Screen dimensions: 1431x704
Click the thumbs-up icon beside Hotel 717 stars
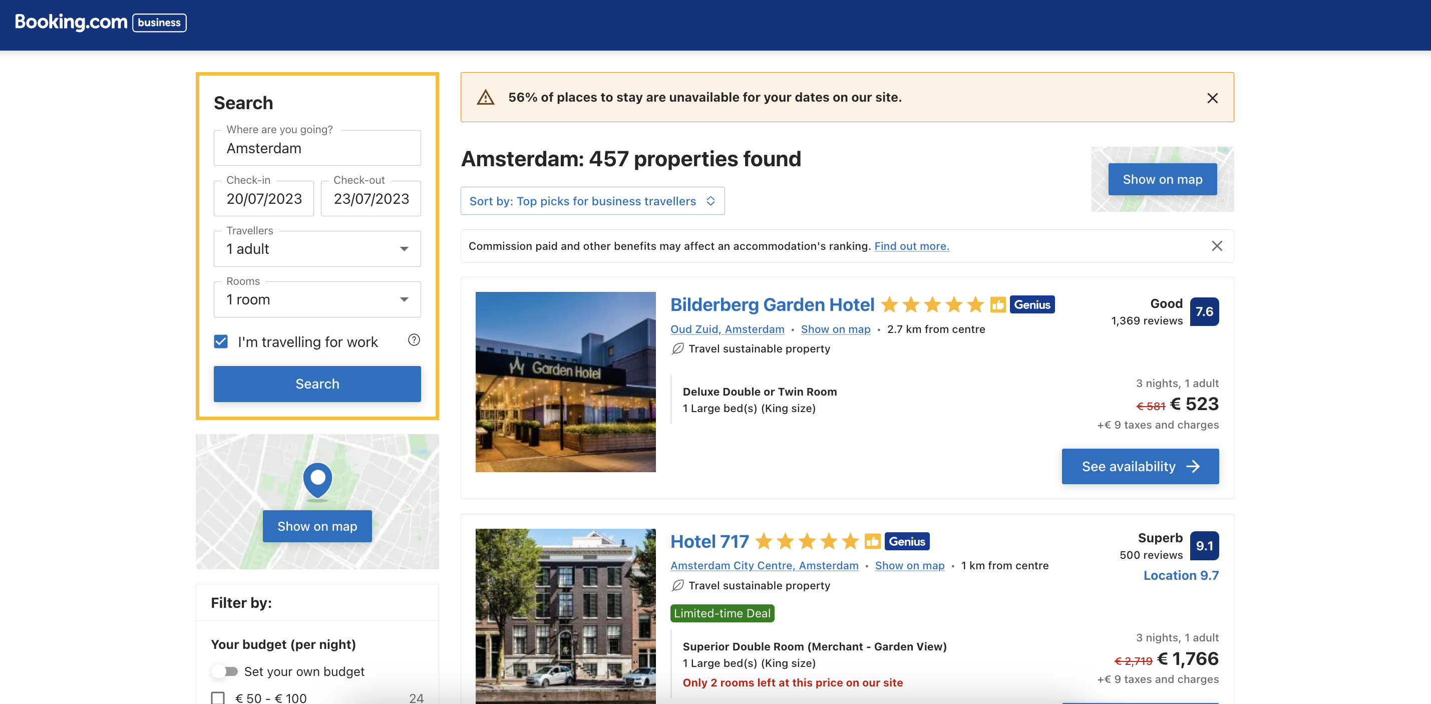(872, 541)
